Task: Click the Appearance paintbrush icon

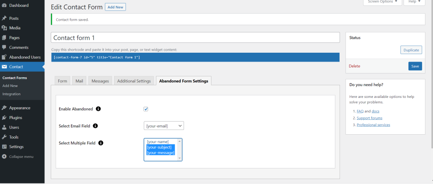Action: pyautogui.click(x=4, y=108)
